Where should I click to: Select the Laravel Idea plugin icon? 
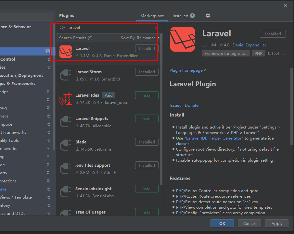[66, 99]
